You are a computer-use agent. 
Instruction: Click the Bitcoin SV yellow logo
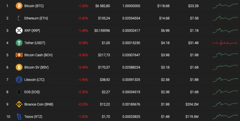(19, 67)
